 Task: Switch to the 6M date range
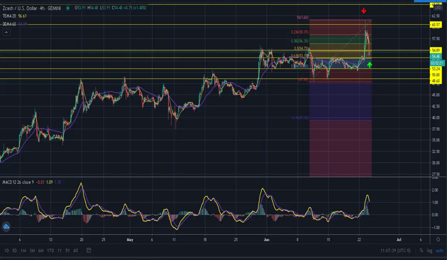41,250
